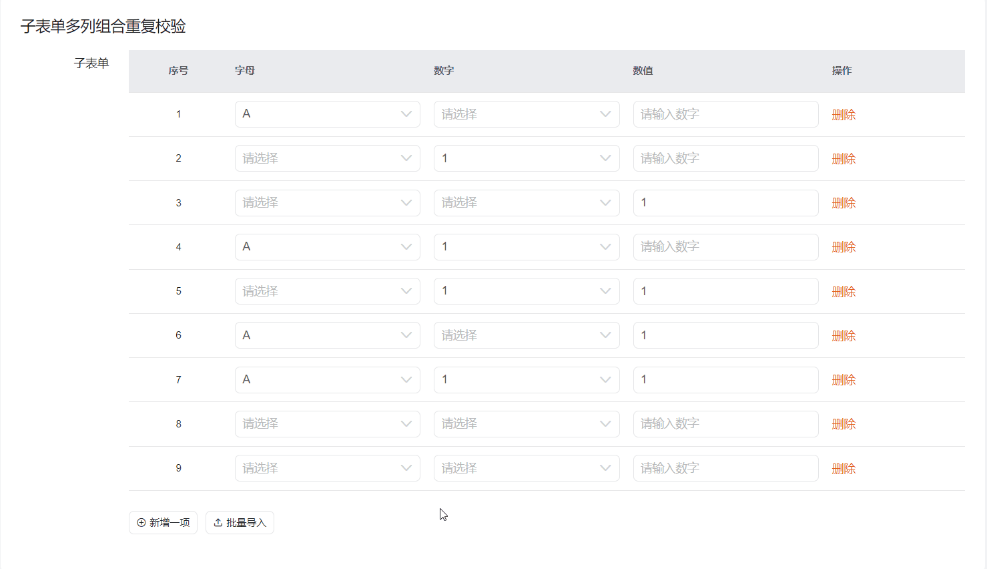This screenshot has height=569, width=987.
Task: Click the 数值 input in row 6
Action: (x=725, y=335)
